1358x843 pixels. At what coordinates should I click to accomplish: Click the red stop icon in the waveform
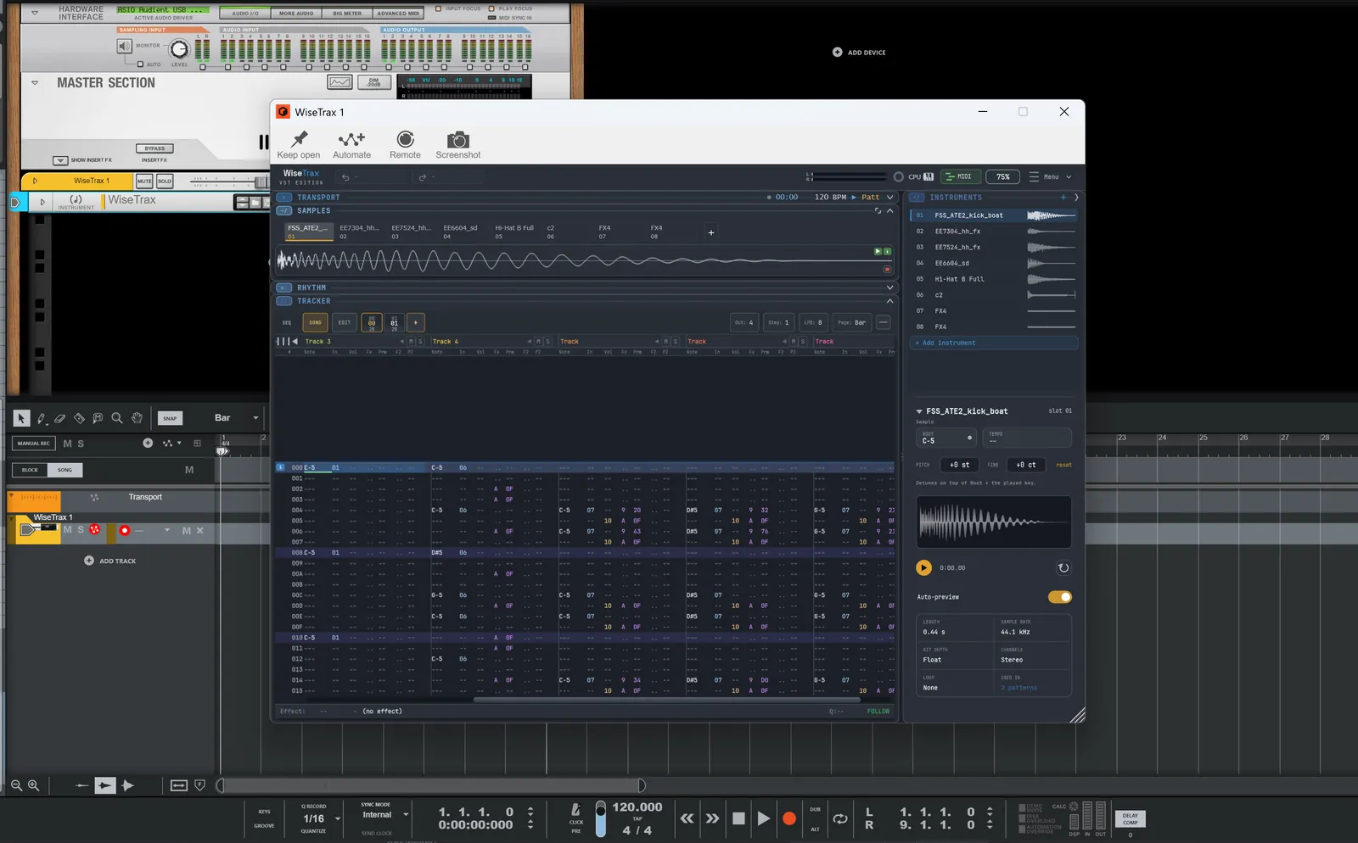887,270
